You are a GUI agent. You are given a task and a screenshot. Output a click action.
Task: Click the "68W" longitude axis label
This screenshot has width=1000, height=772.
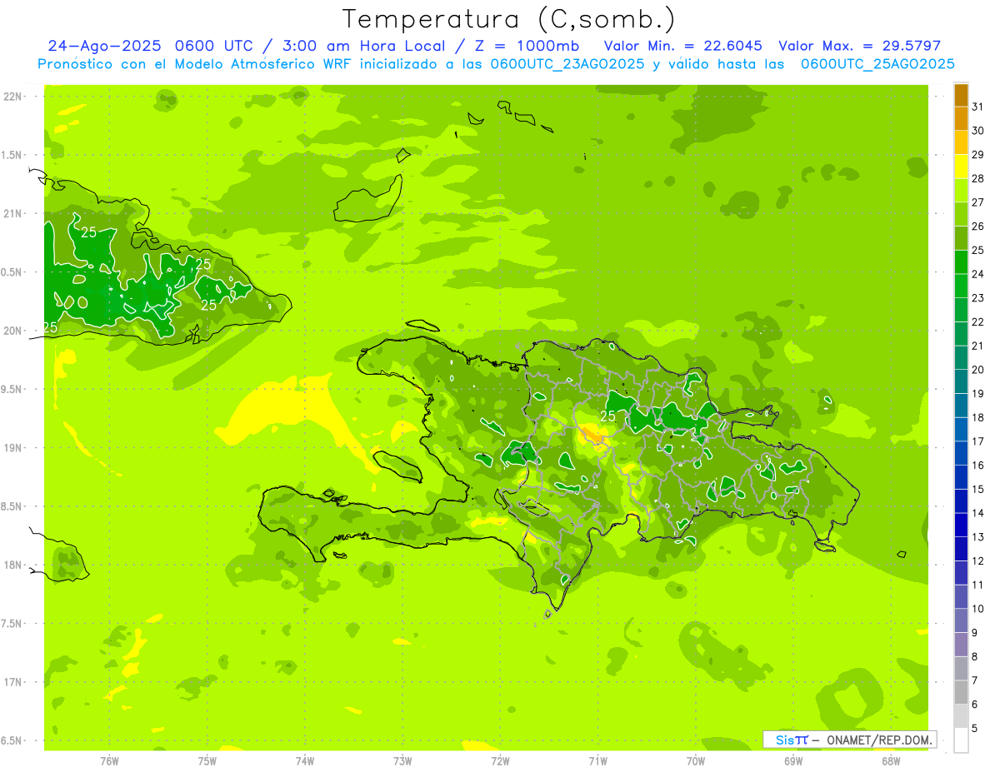(x=891, y=760)
